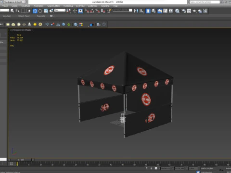Toggle Spinner Snap icon

pyautogui.click(x=103, y=11)
